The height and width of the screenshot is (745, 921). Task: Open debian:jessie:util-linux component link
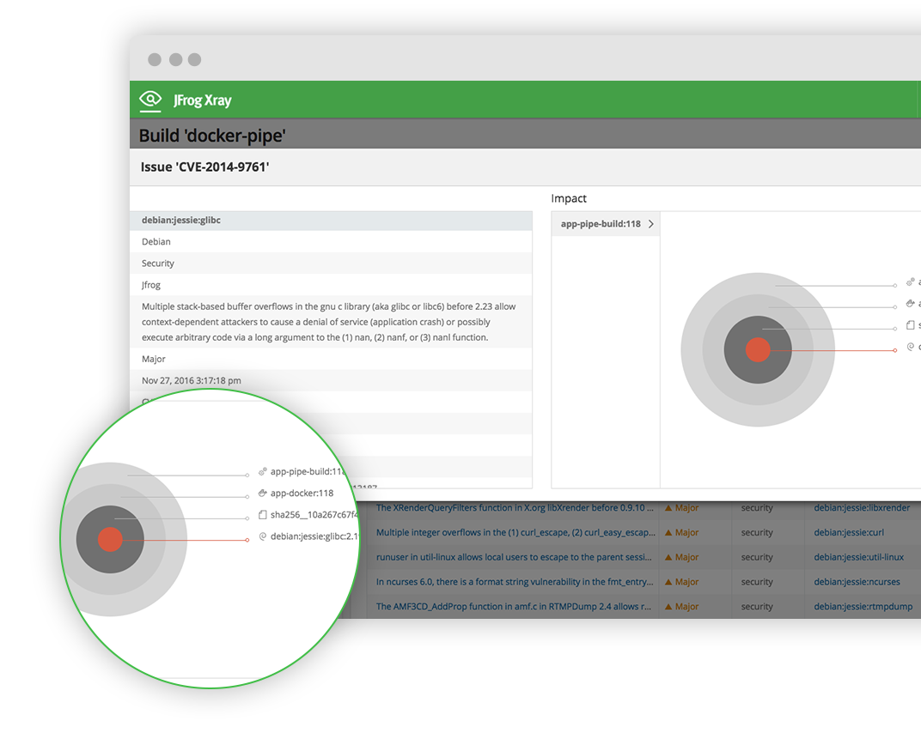[x=859, y=557]
